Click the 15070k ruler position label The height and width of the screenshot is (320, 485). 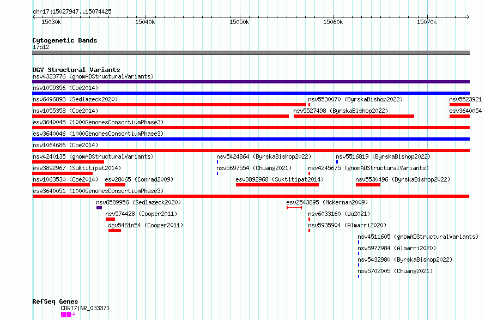427,22
